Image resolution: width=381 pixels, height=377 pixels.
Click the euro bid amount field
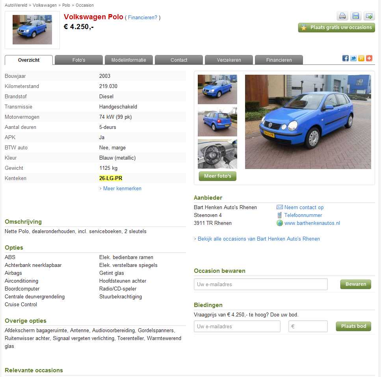coord(308,326)
